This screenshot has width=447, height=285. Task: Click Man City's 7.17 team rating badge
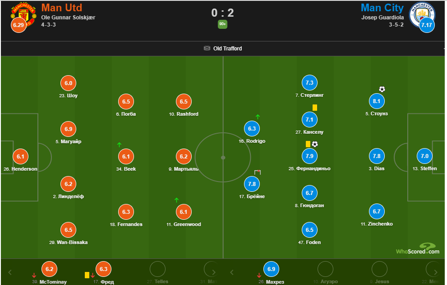click(426, 25)
